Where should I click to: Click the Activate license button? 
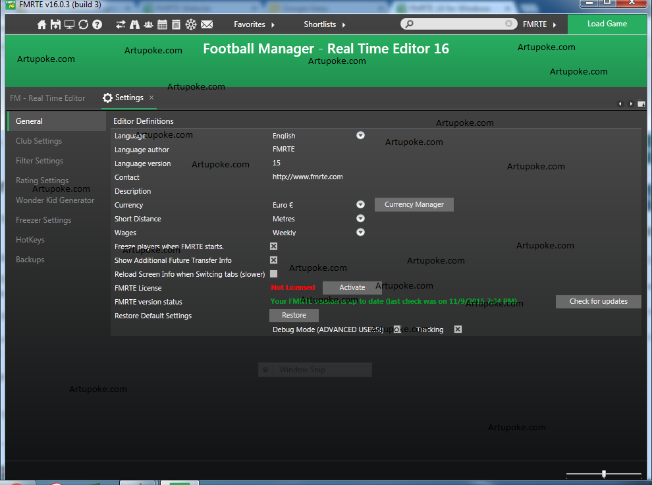(352, 287)
